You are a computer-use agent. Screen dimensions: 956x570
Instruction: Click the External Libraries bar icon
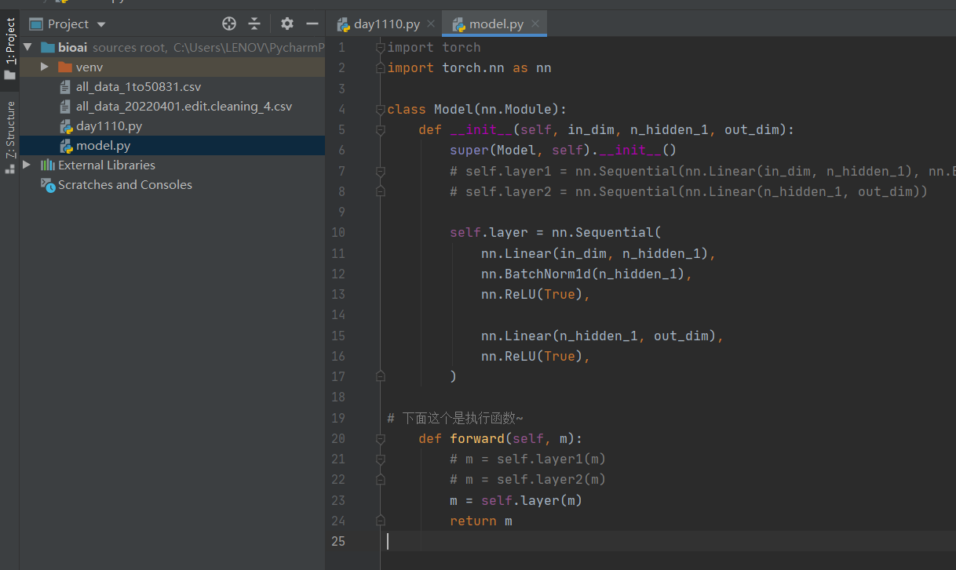click(x=48, y=165)
